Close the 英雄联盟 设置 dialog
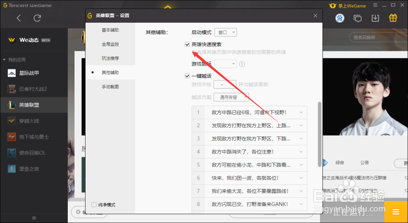 click(x=315, y=15)
